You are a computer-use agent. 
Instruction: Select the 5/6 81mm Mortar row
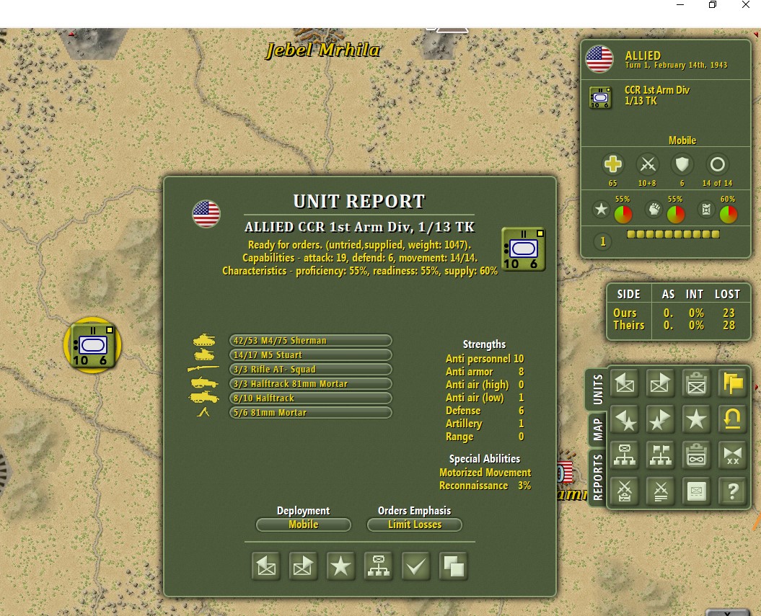(311, 412)
